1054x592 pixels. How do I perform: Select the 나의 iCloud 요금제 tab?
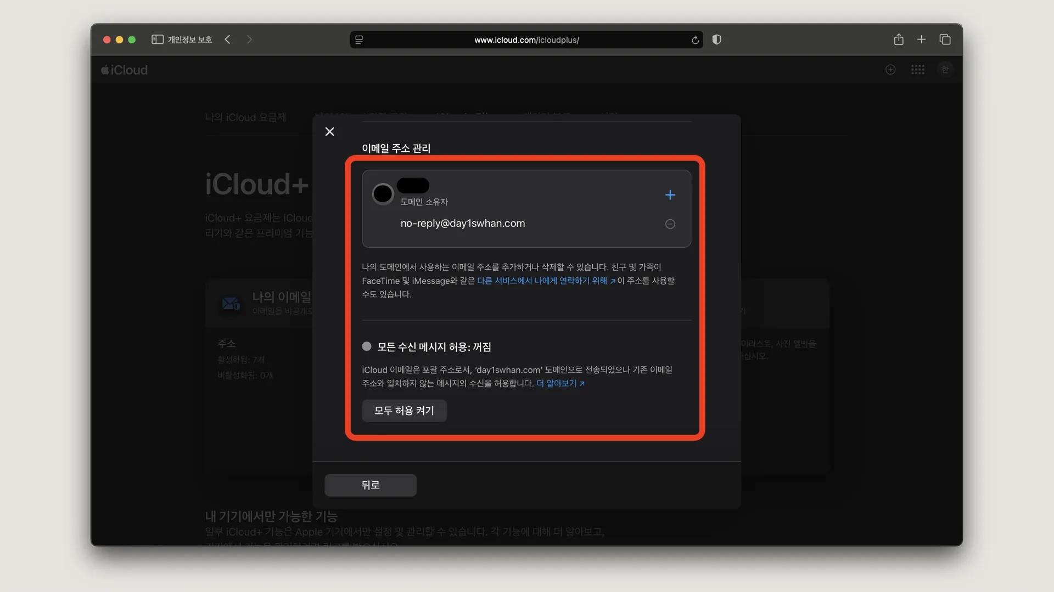(245, 117)
